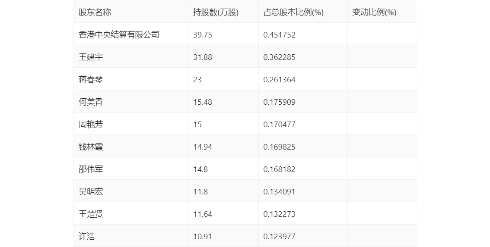Select shareholder name 周艳芳

click(x=91, y=125)
